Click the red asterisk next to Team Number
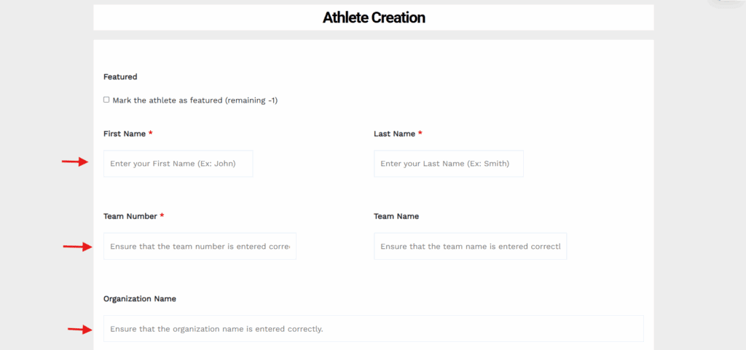 coord(162,215)
